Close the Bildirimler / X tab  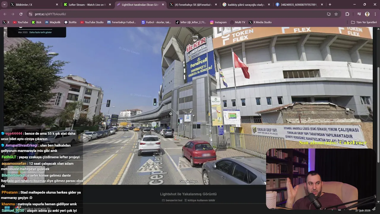click(57, 4)
